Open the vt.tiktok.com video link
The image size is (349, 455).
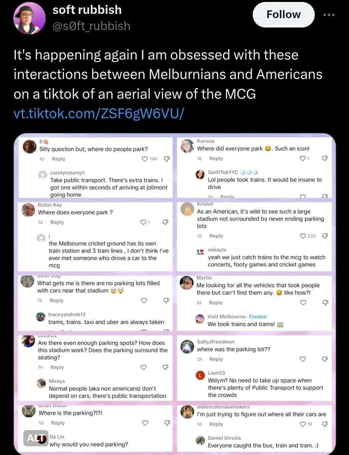coord(99,113)
